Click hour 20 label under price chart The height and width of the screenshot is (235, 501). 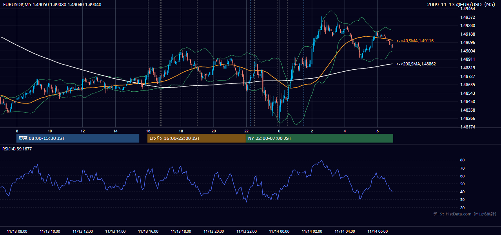click(x=214, y=131)
